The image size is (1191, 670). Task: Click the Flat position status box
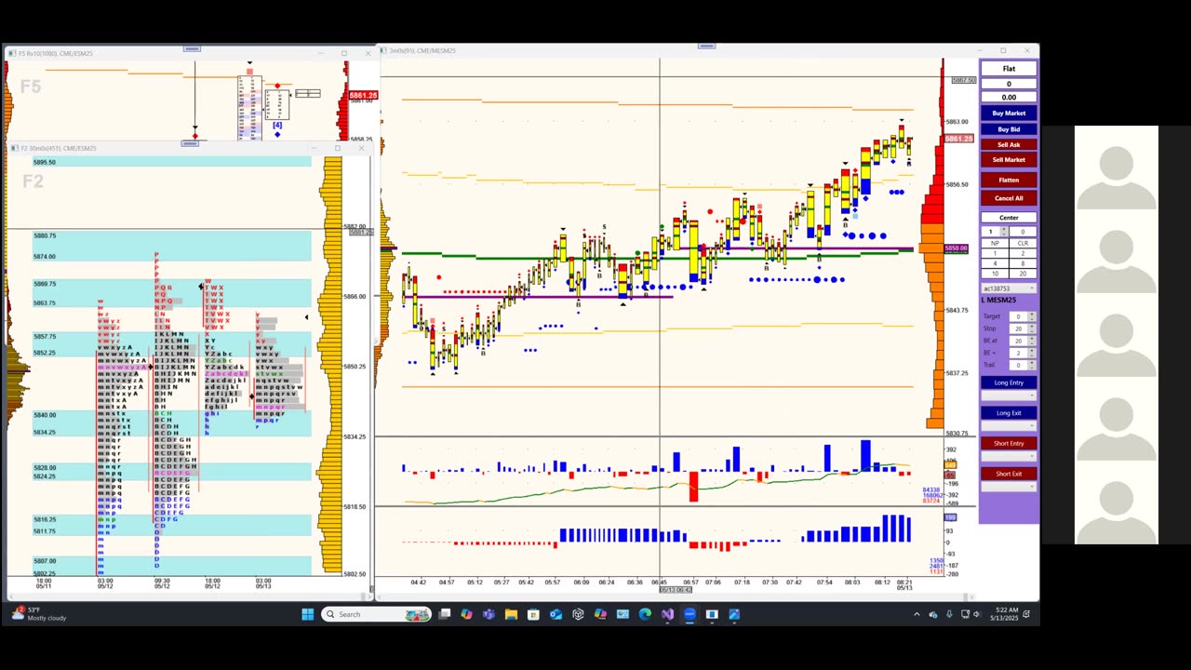pyautogui.click(x=1009, y=69)
